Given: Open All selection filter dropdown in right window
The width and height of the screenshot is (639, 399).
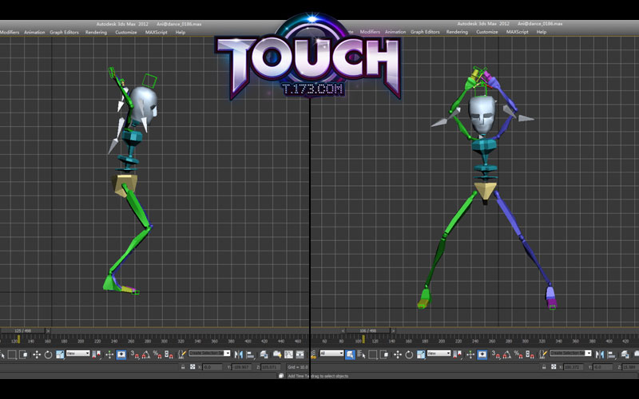Looking at the screenshot, I should coord(331,354).
